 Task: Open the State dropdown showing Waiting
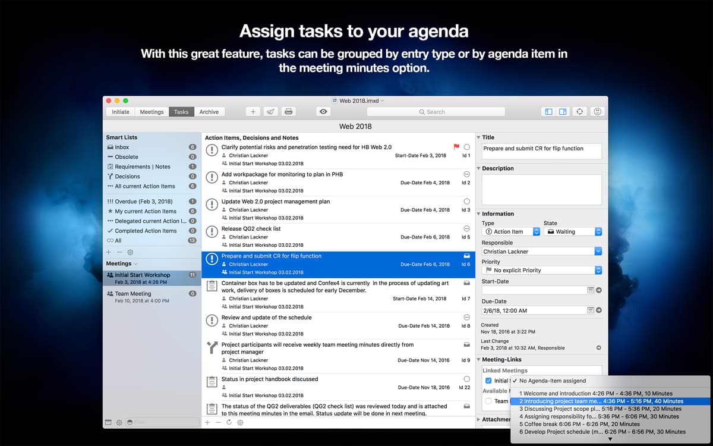pyautogui.click(x=573, y=232)
